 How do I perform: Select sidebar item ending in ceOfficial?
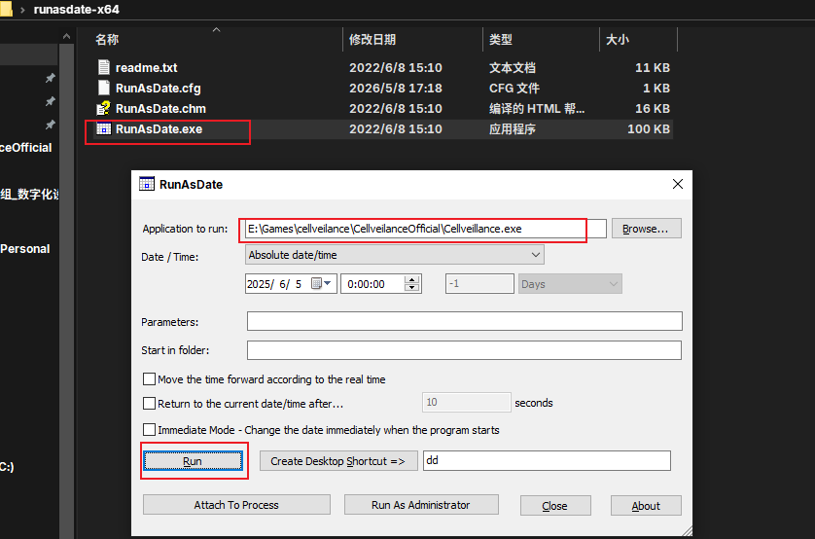coord(26,147)
